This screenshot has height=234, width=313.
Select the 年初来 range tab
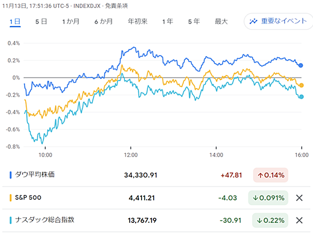click(x=138, y=21)
